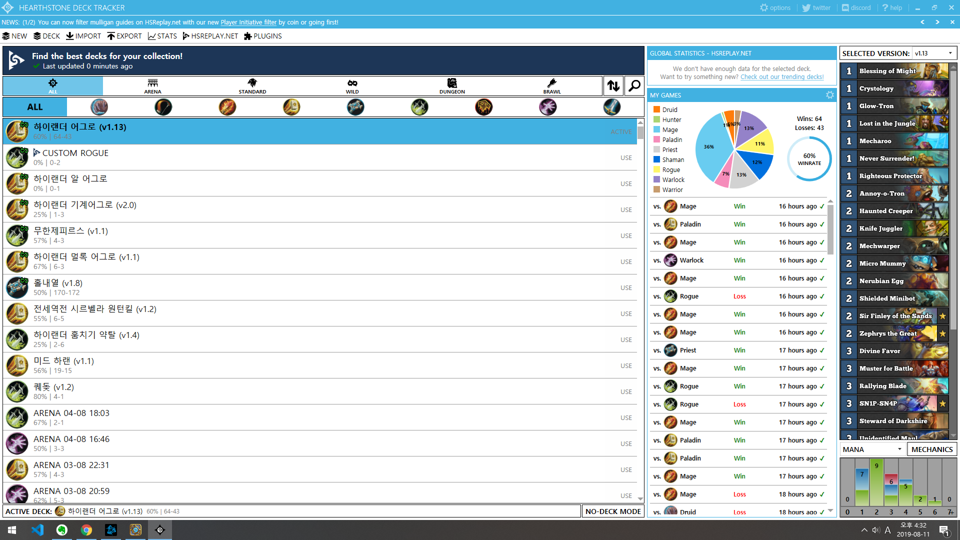Open My Games settings gear icon
The image size is (960, 540).
click(x=830, y=95)
